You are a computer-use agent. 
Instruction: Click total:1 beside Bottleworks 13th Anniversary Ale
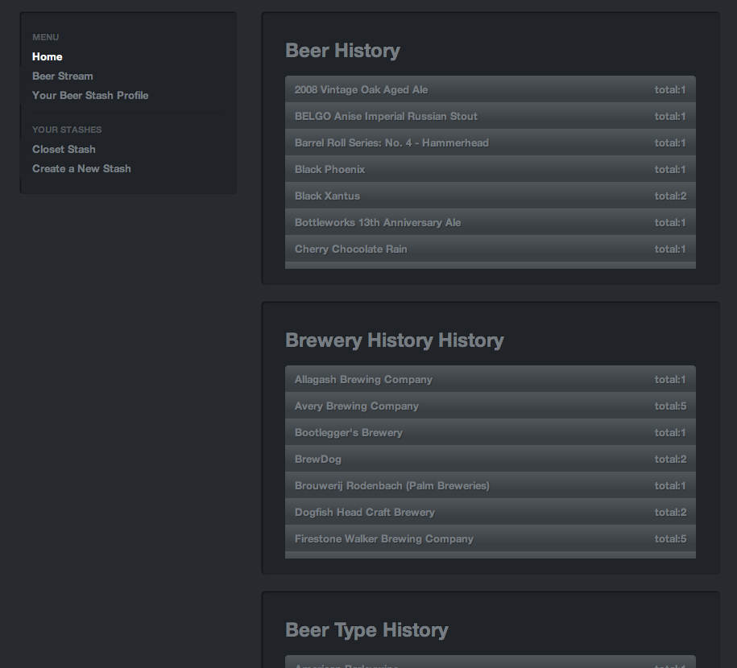click(670, 223)
